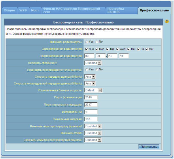Viewport: 174px width, 159px height.
Task: Focus the Порог готовности к передаче field
Action: tap(91, 105)
